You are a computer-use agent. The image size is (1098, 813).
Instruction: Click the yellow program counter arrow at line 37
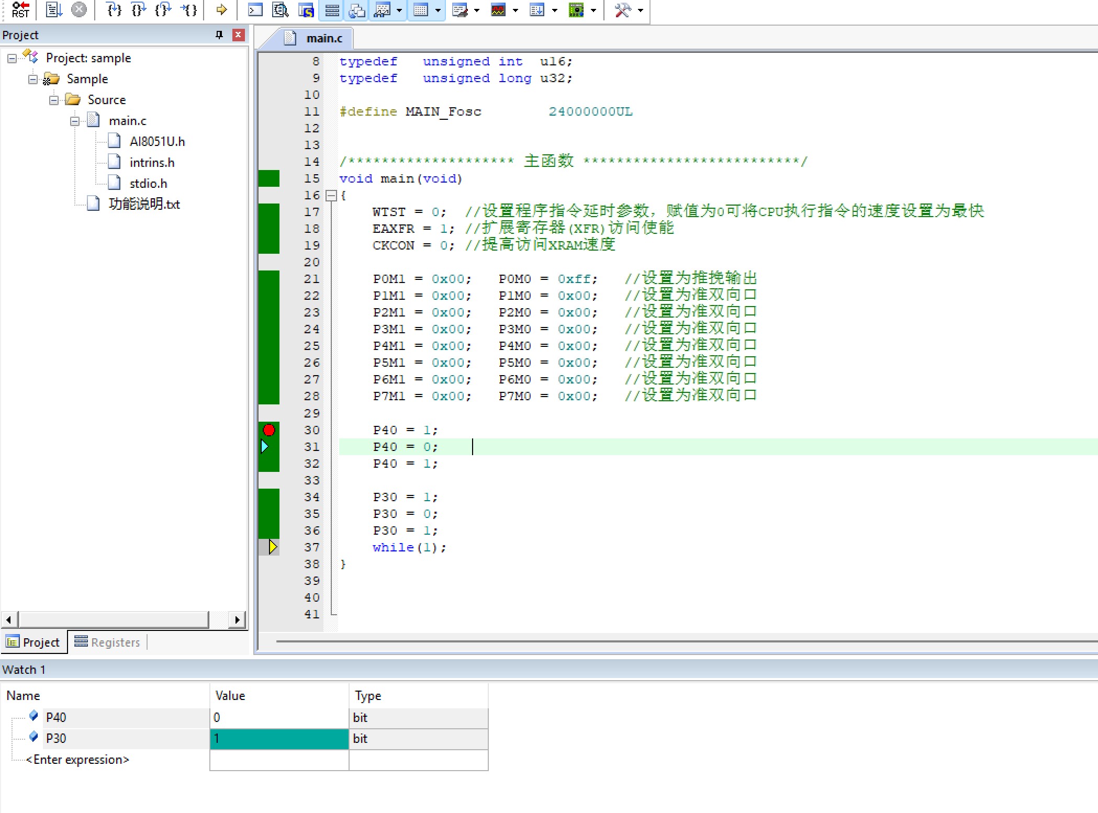coord(273,547)
